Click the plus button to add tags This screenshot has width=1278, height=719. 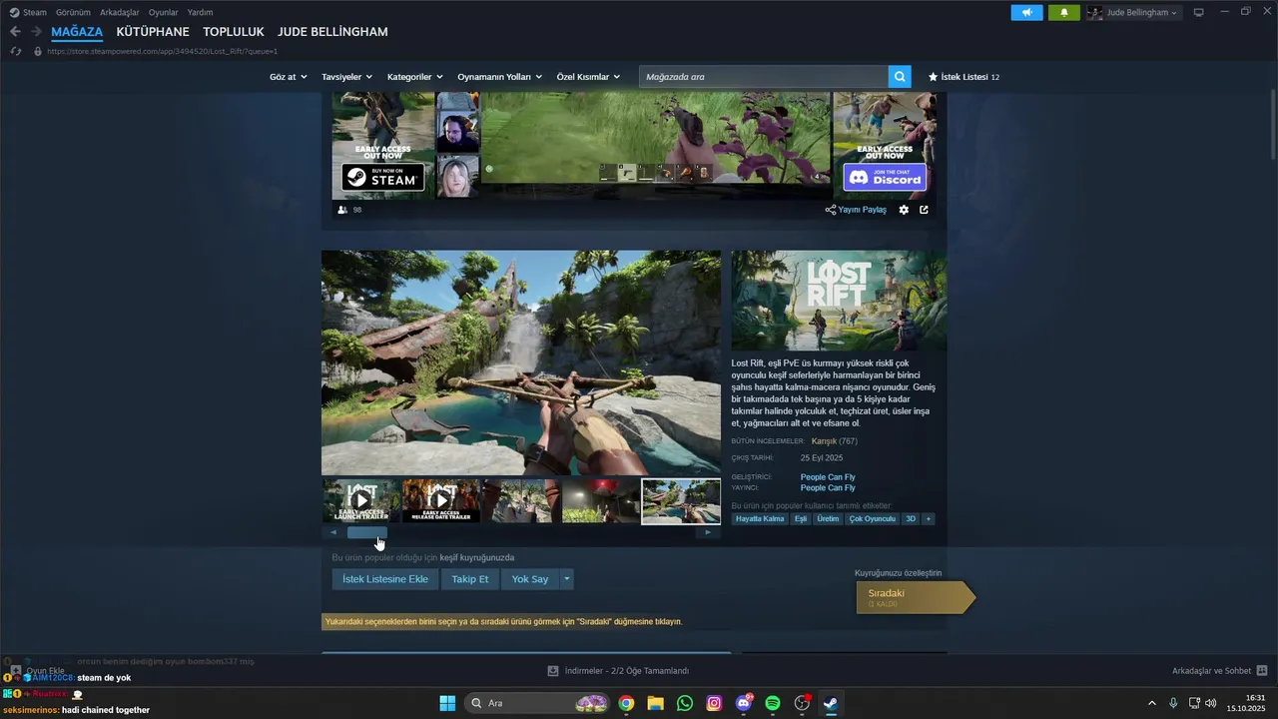[x=929, y=519]
